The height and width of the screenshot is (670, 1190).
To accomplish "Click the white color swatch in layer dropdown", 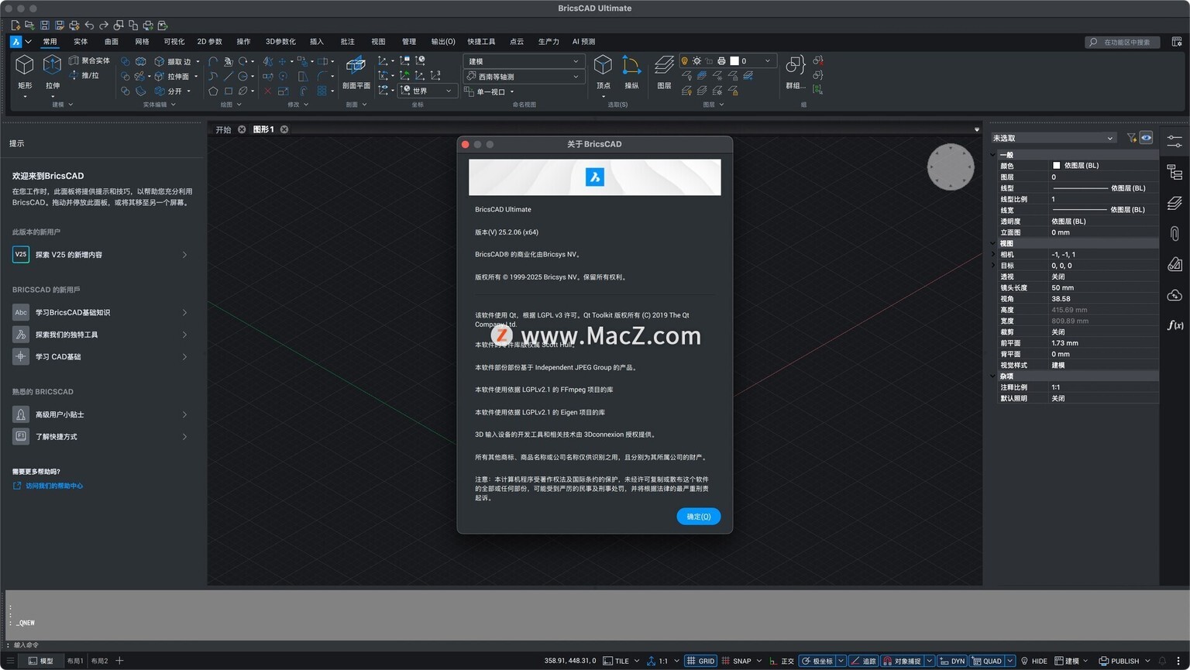I will (x=734, y=60).
